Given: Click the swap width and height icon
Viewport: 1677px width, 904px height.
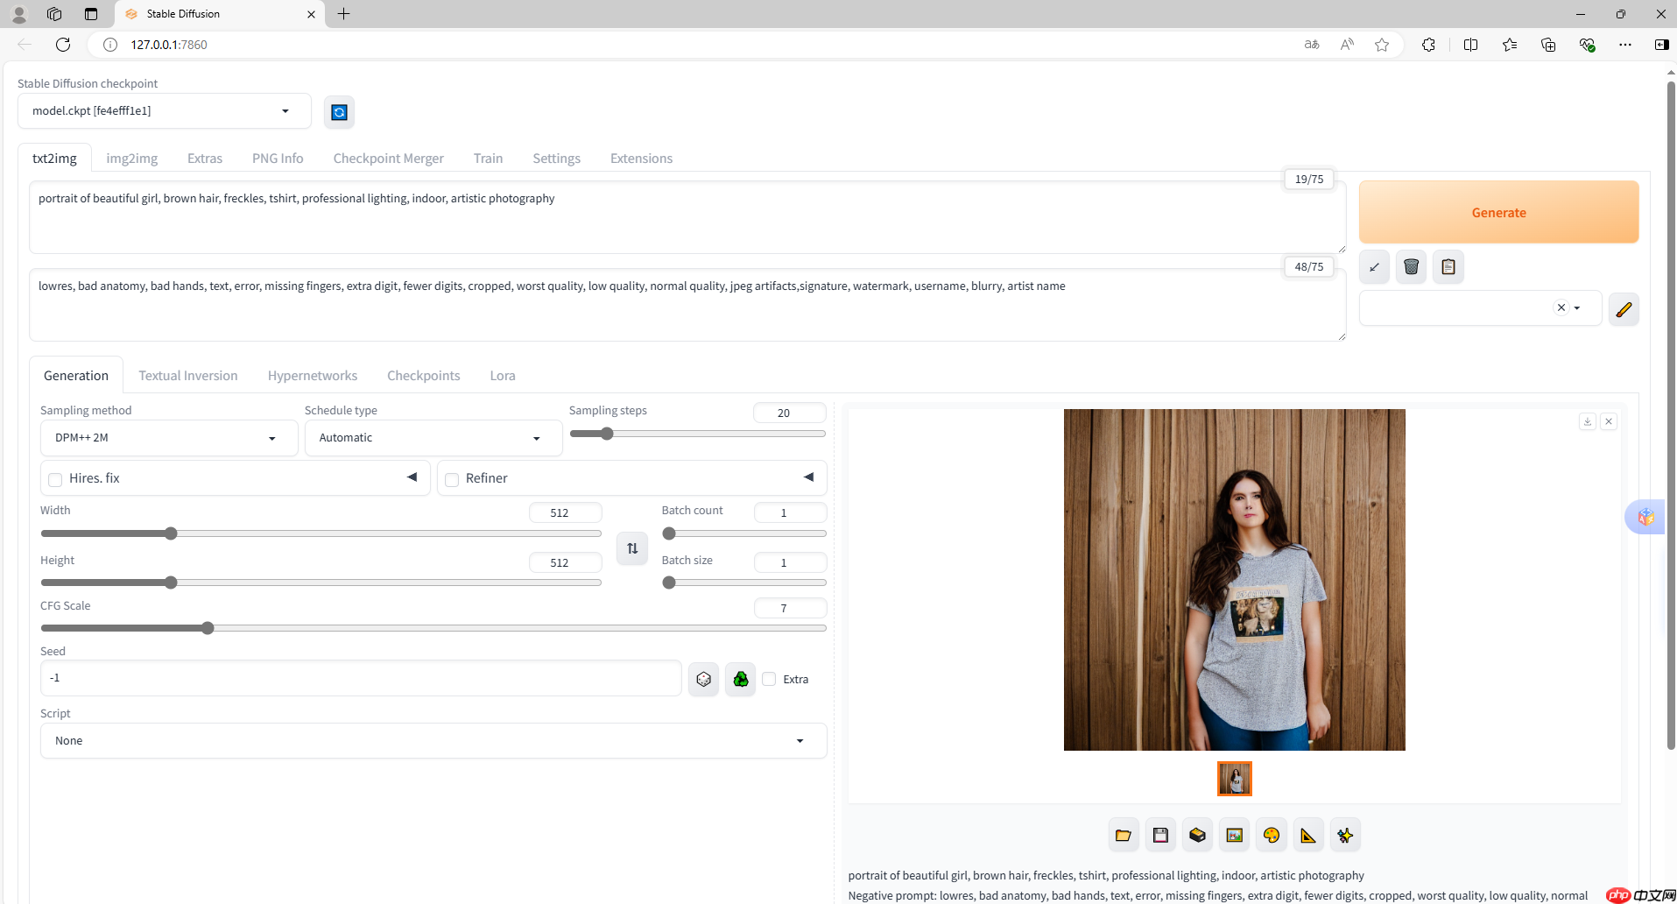Looking at the screenshot, I should [x=631, y=548].
